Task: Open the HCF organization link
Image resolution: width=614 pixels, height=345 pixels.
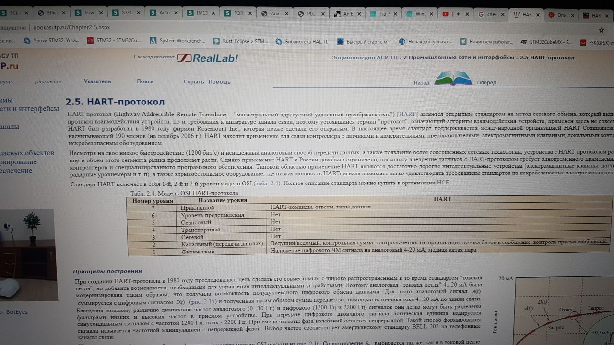Action: point(443,183)
